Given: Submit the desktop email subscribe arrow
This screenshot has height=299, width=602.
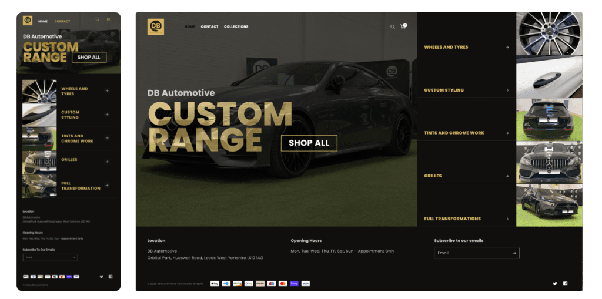Looking at the screenshot, I should [x=514, y=253].
